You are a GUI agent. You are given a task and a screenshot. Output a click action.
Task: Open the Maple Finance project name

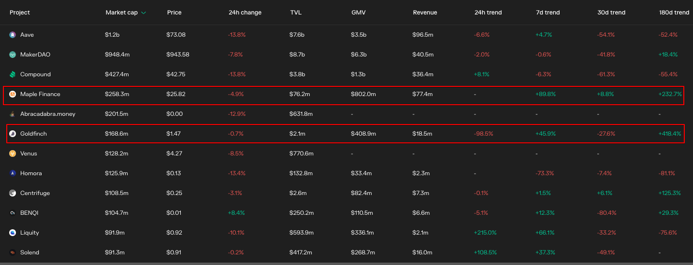(40, 94)
